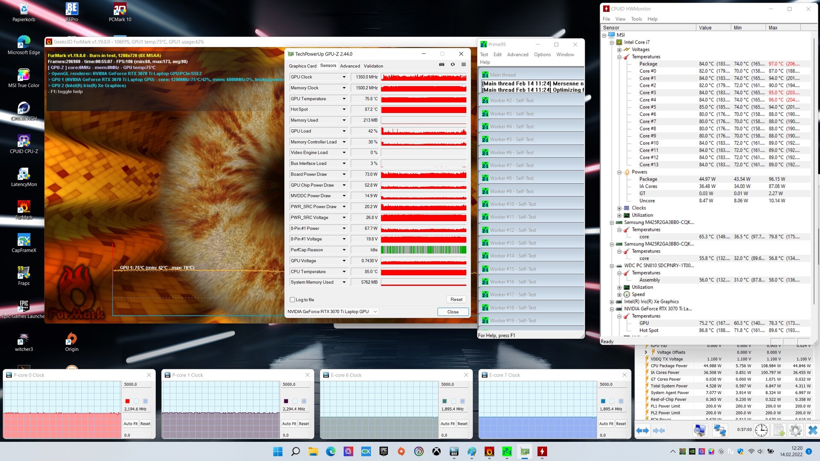
Task: Expand Intel Iris Xe Graphics node
Action: click(x=612, y=301)
